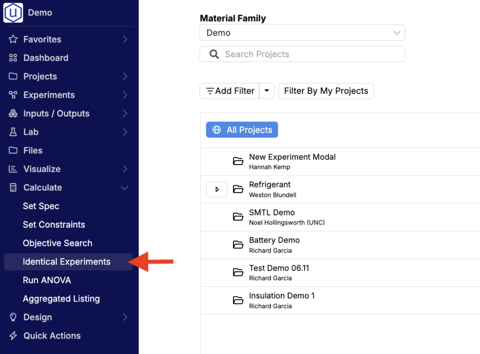This screenshot has width=480, height=354.
Task: Open Run ANOVA from Calculate menu
Action: point(47,280)
